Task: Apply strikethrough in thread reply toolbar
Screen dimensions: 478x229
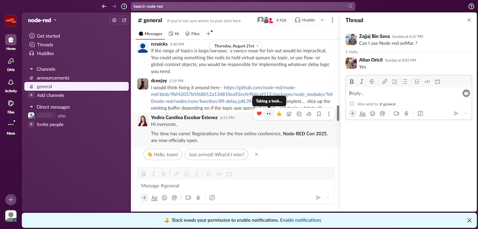Action: pyautogui.click(x=371, y=81)
